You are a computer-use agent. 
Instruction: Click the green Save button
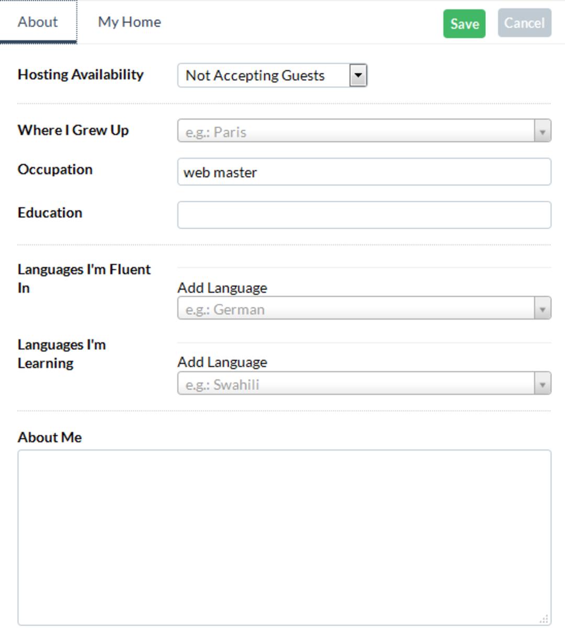coord(464,24)
